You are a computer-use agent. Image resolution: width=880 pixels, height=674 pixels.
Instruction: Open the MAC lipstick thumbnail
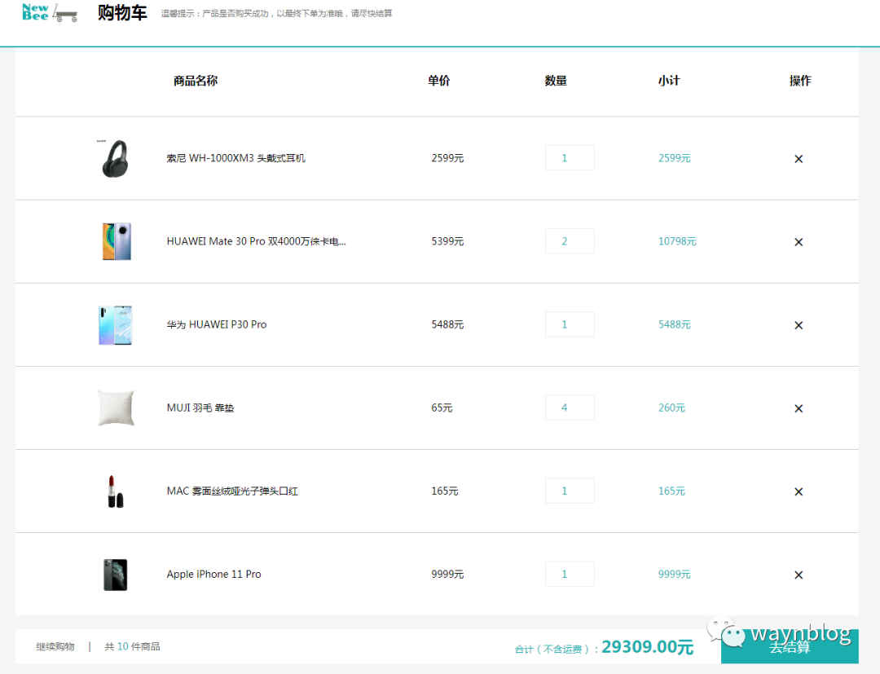pos(115,491)
